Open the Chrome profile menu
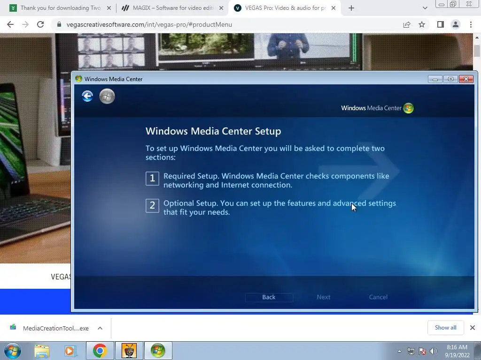 tap(456, 24)
